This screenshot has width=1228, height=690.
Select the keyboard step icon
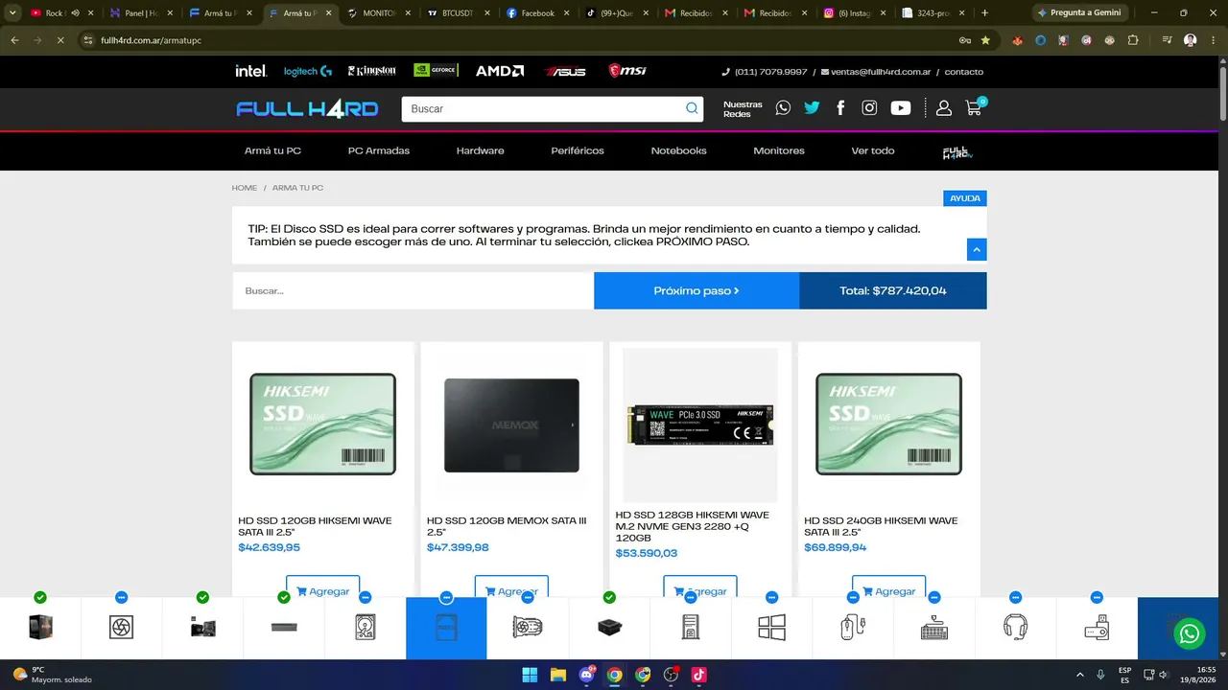pos(934,628)
